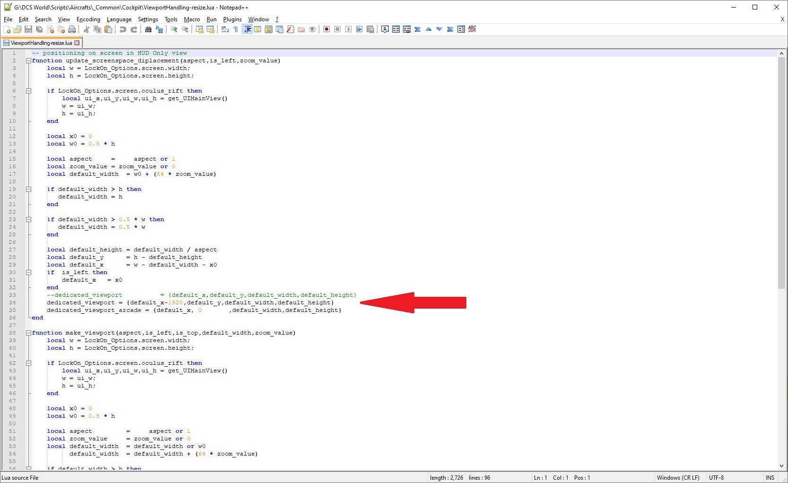The image size is (788, 483).
Task: Close the ViewportHandling-resize.lua tab
Action: coord(77,43)
